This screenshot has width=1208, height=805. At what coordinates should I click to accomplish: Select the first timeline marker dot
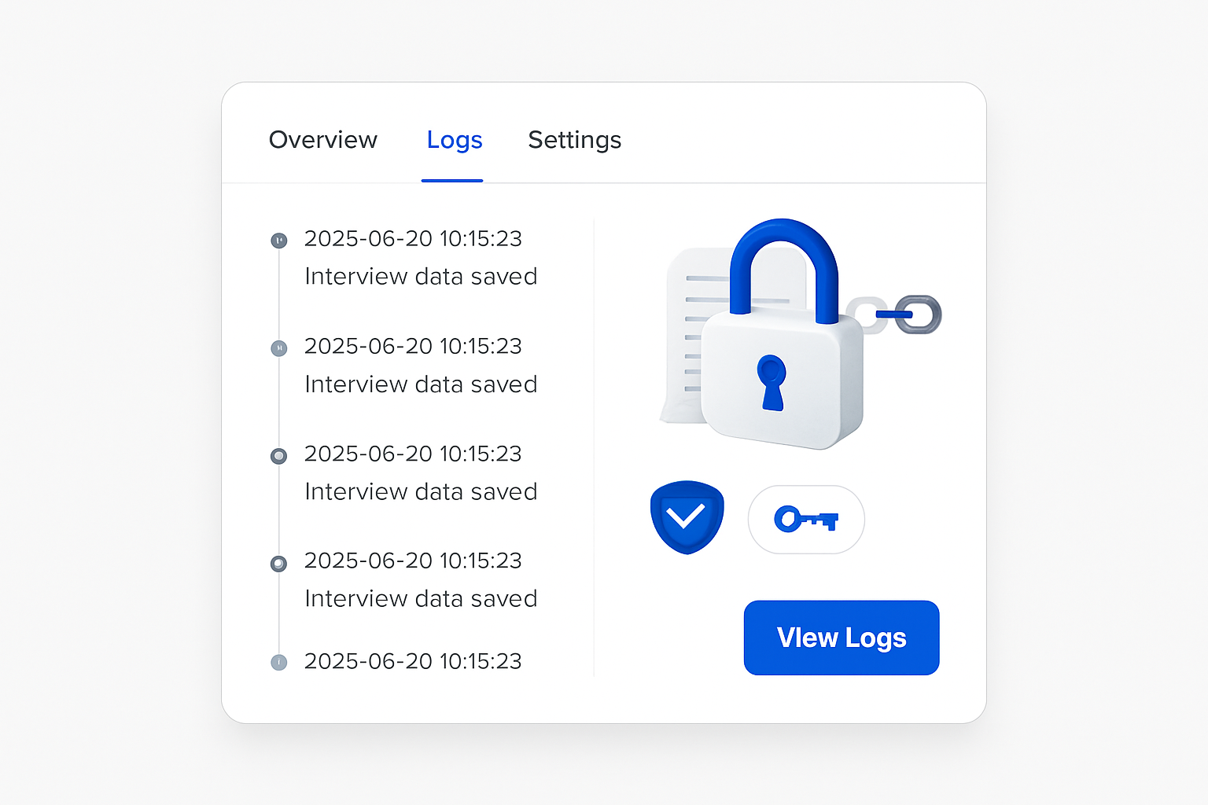(x=279, y=240)
